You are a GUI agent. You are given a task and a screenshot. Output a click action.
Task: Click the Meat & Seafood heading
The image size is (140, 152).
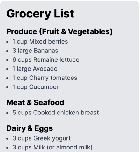click(x=35, y=103)
